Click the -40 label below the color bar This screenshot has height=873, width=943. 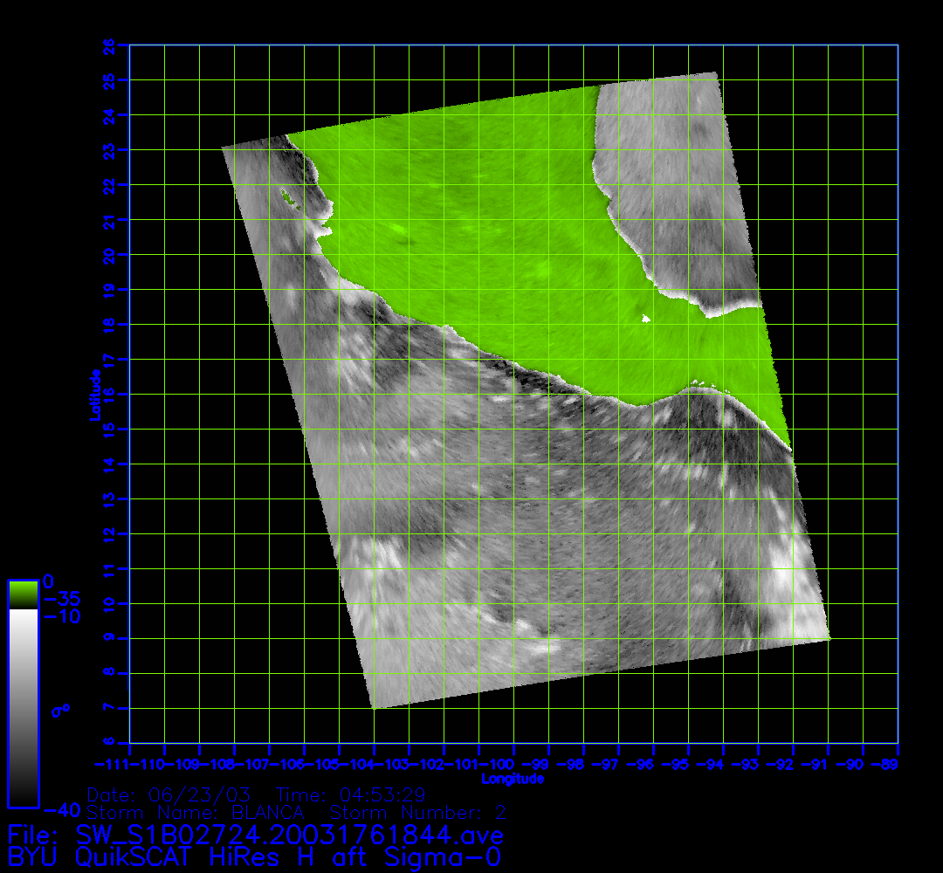coord(59,808)
